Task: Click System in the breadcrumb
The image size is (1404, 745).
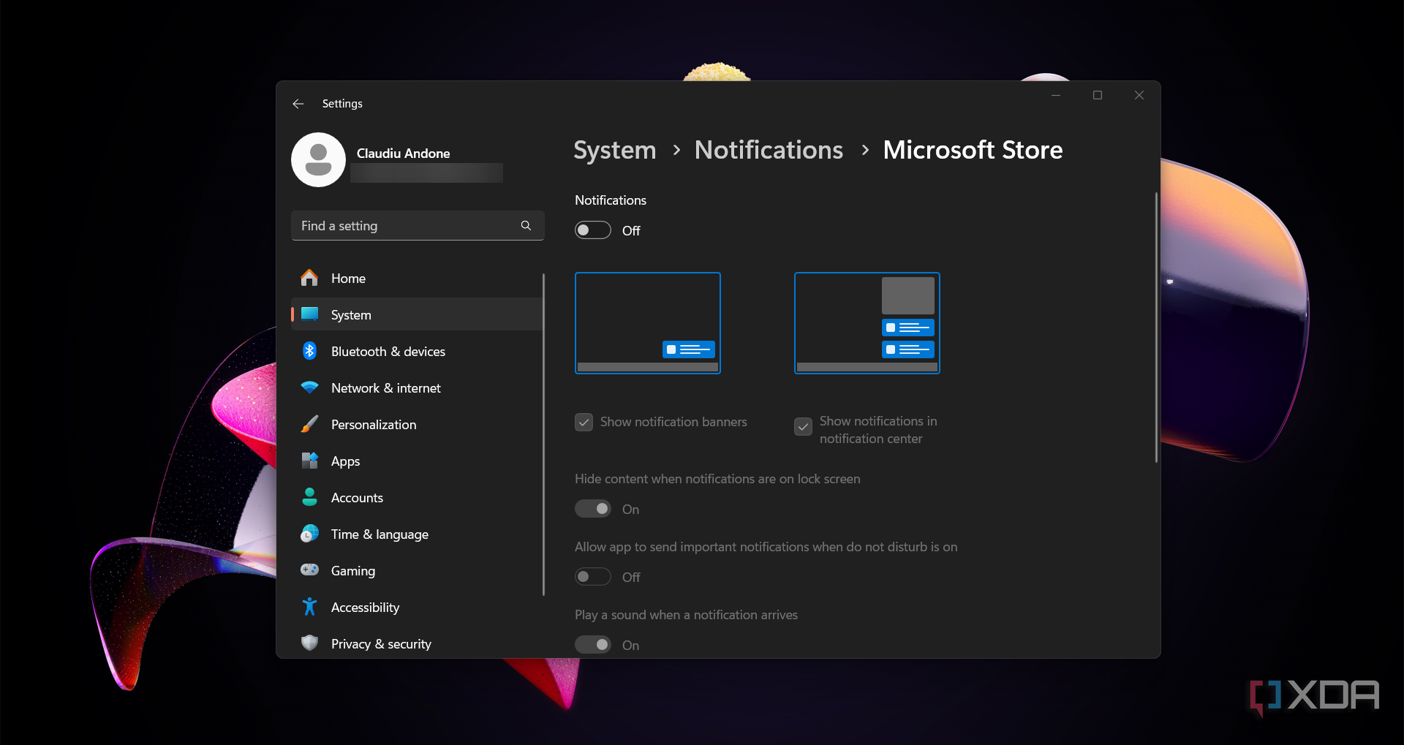Action: coord(615,150)
